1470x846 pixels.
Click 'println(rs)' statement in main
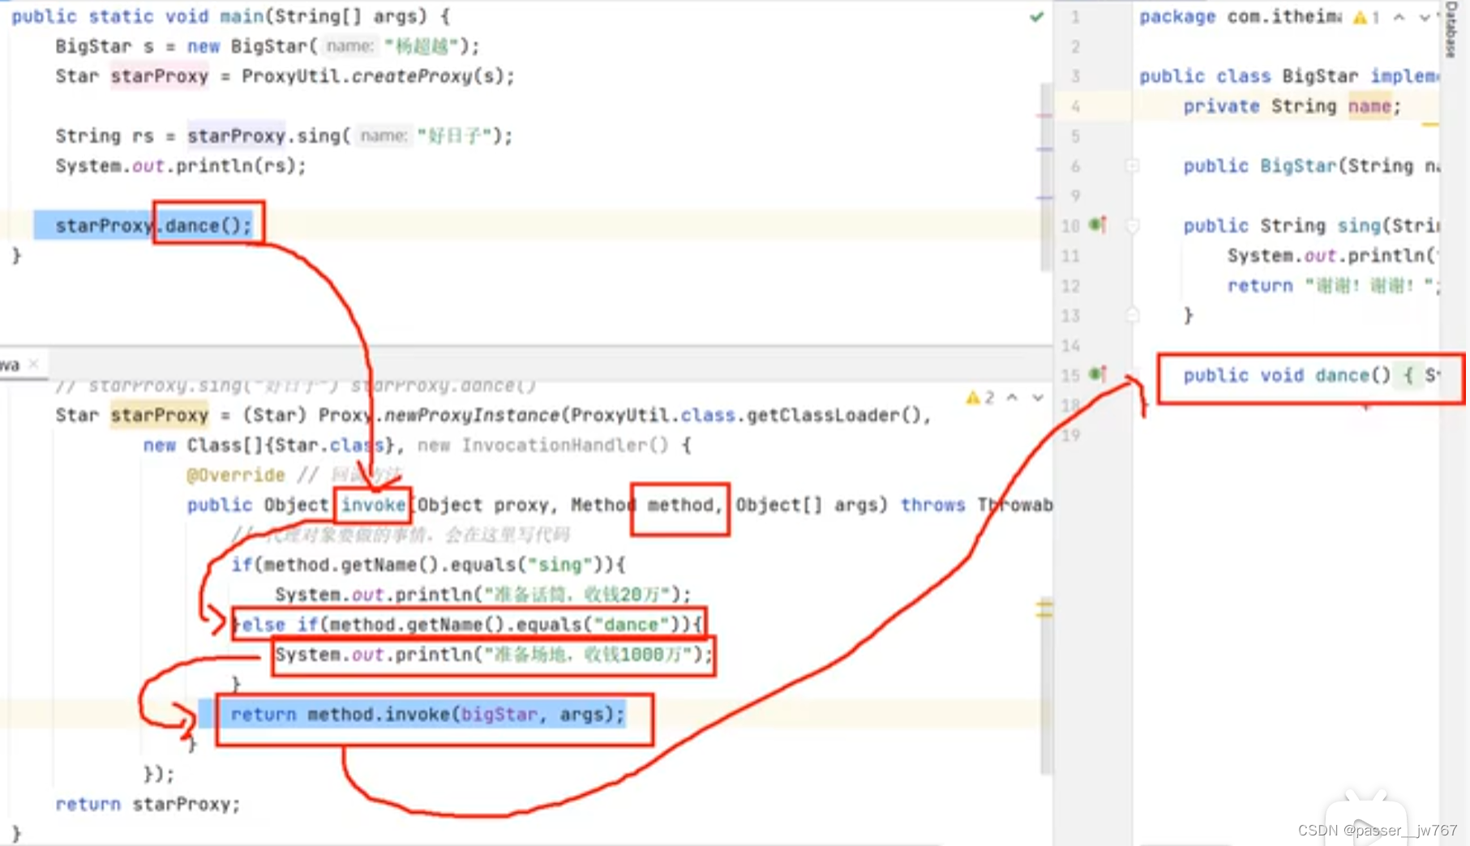pyautogui.click(x=242, y=166)
